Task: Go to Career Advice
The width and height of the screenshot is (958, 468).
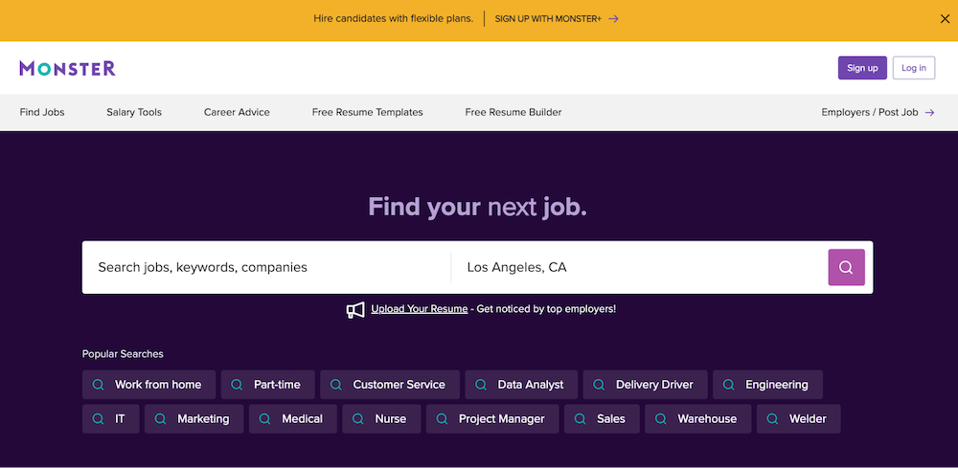Action: [x=237, y=112]
